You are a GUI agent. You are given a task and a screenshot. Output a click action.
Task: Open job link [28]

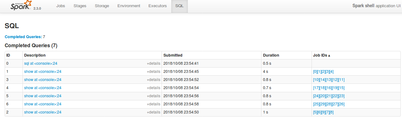click(329, 104)
